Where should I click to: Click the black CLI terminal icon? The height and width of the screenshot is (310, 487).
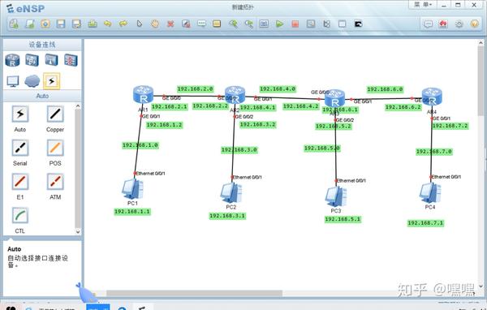click(x=358, y=24)
